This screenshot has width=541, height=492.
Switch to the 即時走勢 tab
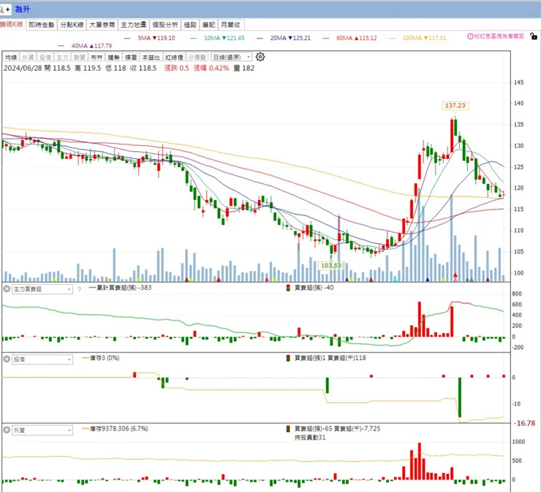42,25
